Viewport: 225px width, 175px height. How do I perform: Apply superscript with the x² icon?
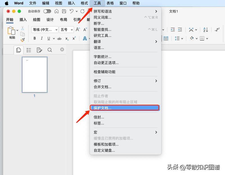74,38
